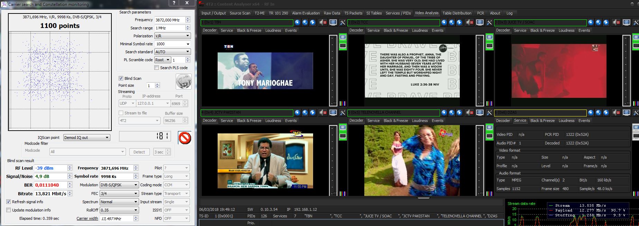Uncheck the Blind Scan checkbox
639x226 pixels.
121,78
